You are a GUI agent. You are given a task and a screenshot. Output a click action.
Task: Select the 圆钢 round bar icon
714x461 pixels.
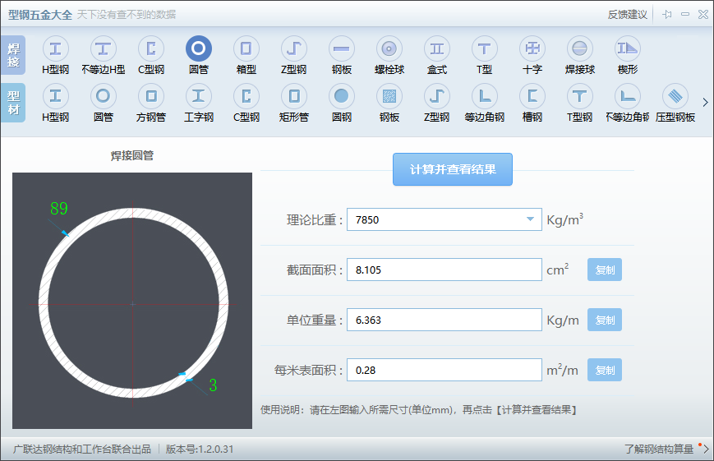(x=341, y=96)
